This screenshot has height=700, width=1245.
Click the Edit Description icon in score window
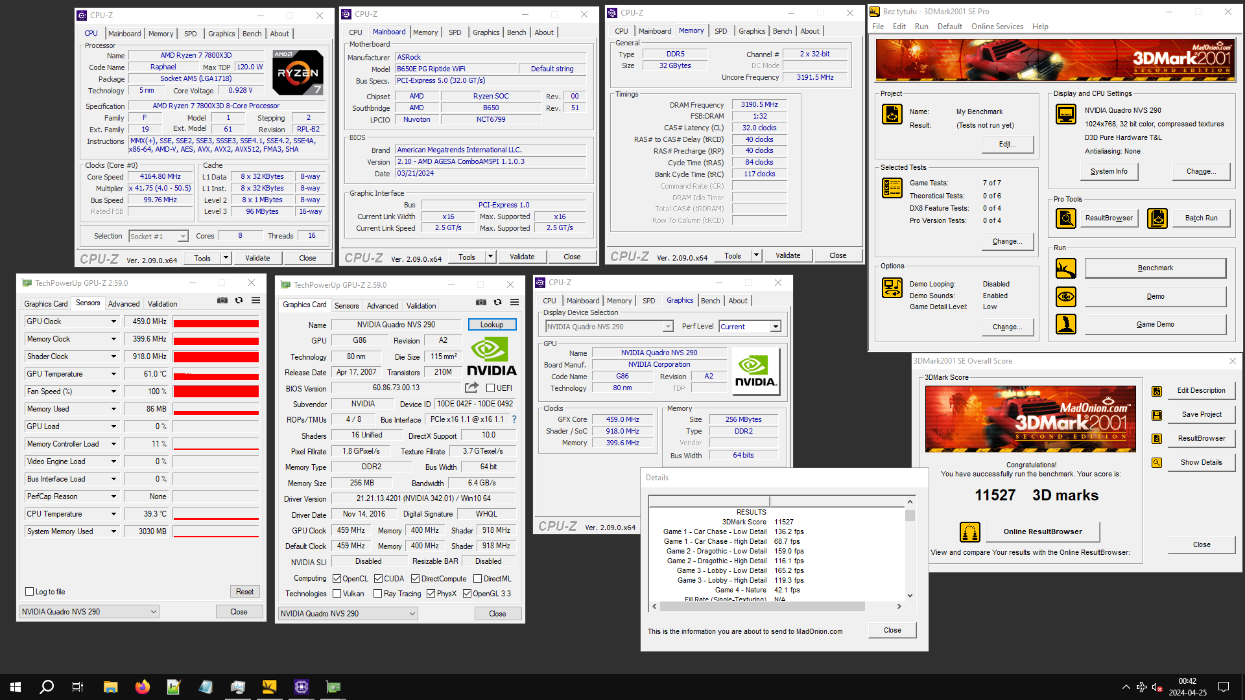1157,391
